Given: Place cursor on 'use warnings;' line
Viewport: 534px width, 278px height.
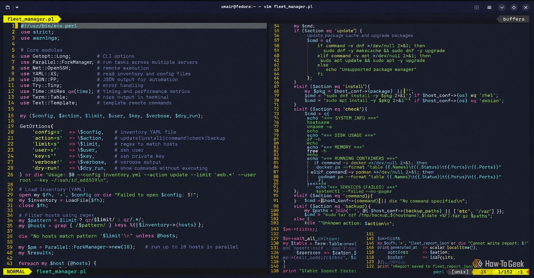Looking at the screenshot, I should tap(40, 38).
